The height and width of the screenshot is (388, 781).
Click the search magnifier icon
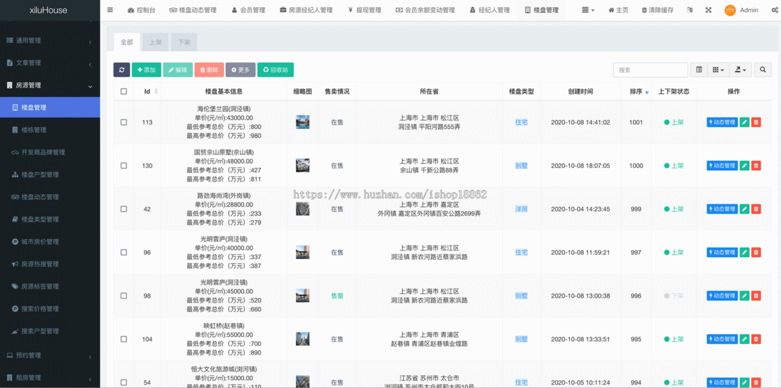[x=761, y=70]
